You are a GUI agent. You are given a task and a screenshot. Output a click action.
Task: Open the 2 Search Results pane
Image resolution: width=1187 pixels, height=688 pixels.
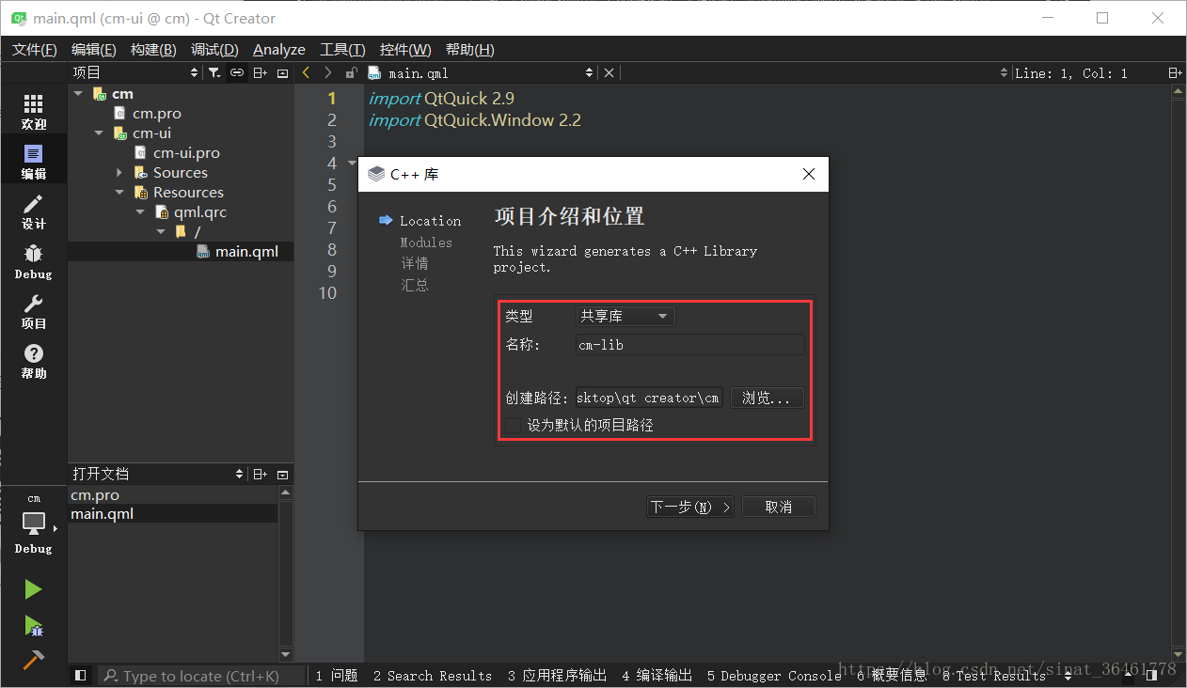(x=433, y=675)
